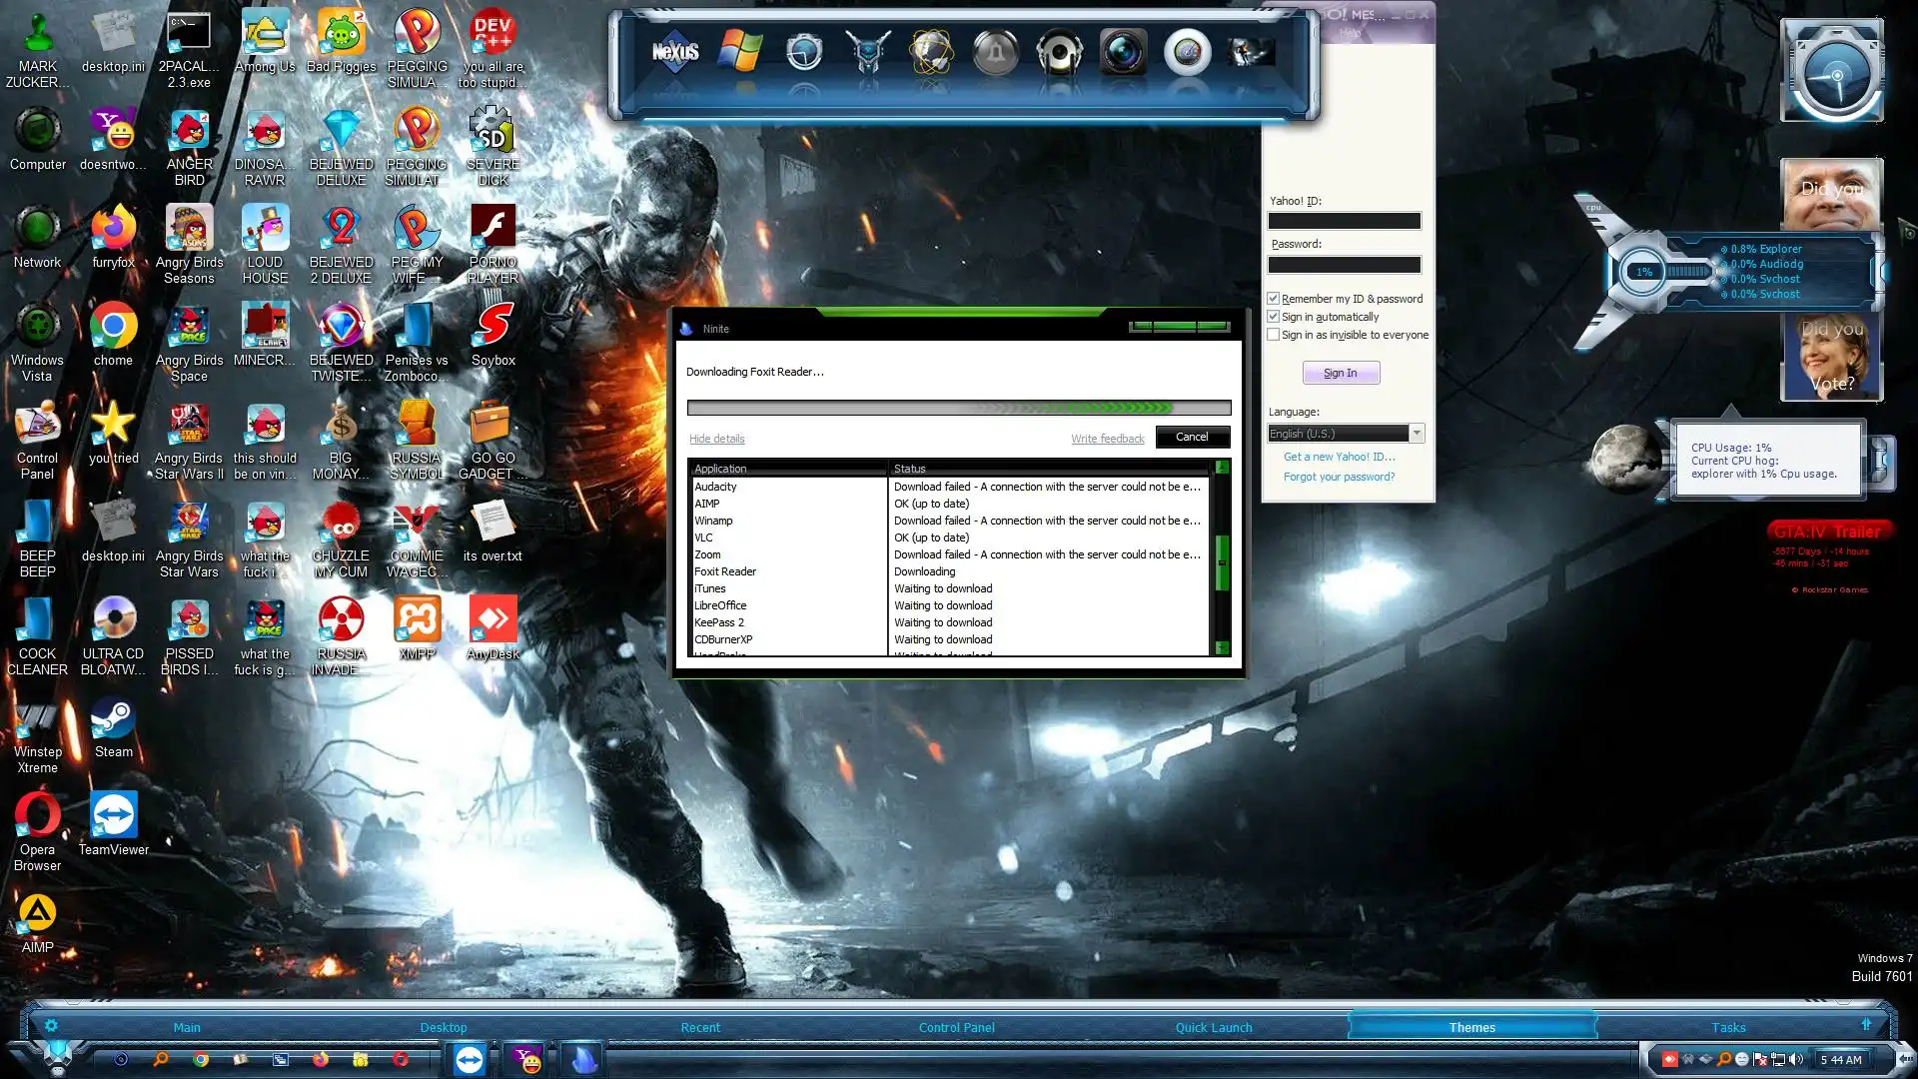Screen dimensions: 1918x1079
Task: Click the Ninite download progress bar
Action: pos(958,408)
